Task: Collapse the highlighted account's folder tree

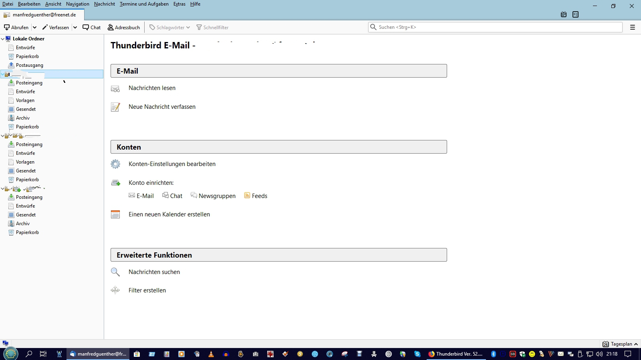Action: click(x=3, y=74)
